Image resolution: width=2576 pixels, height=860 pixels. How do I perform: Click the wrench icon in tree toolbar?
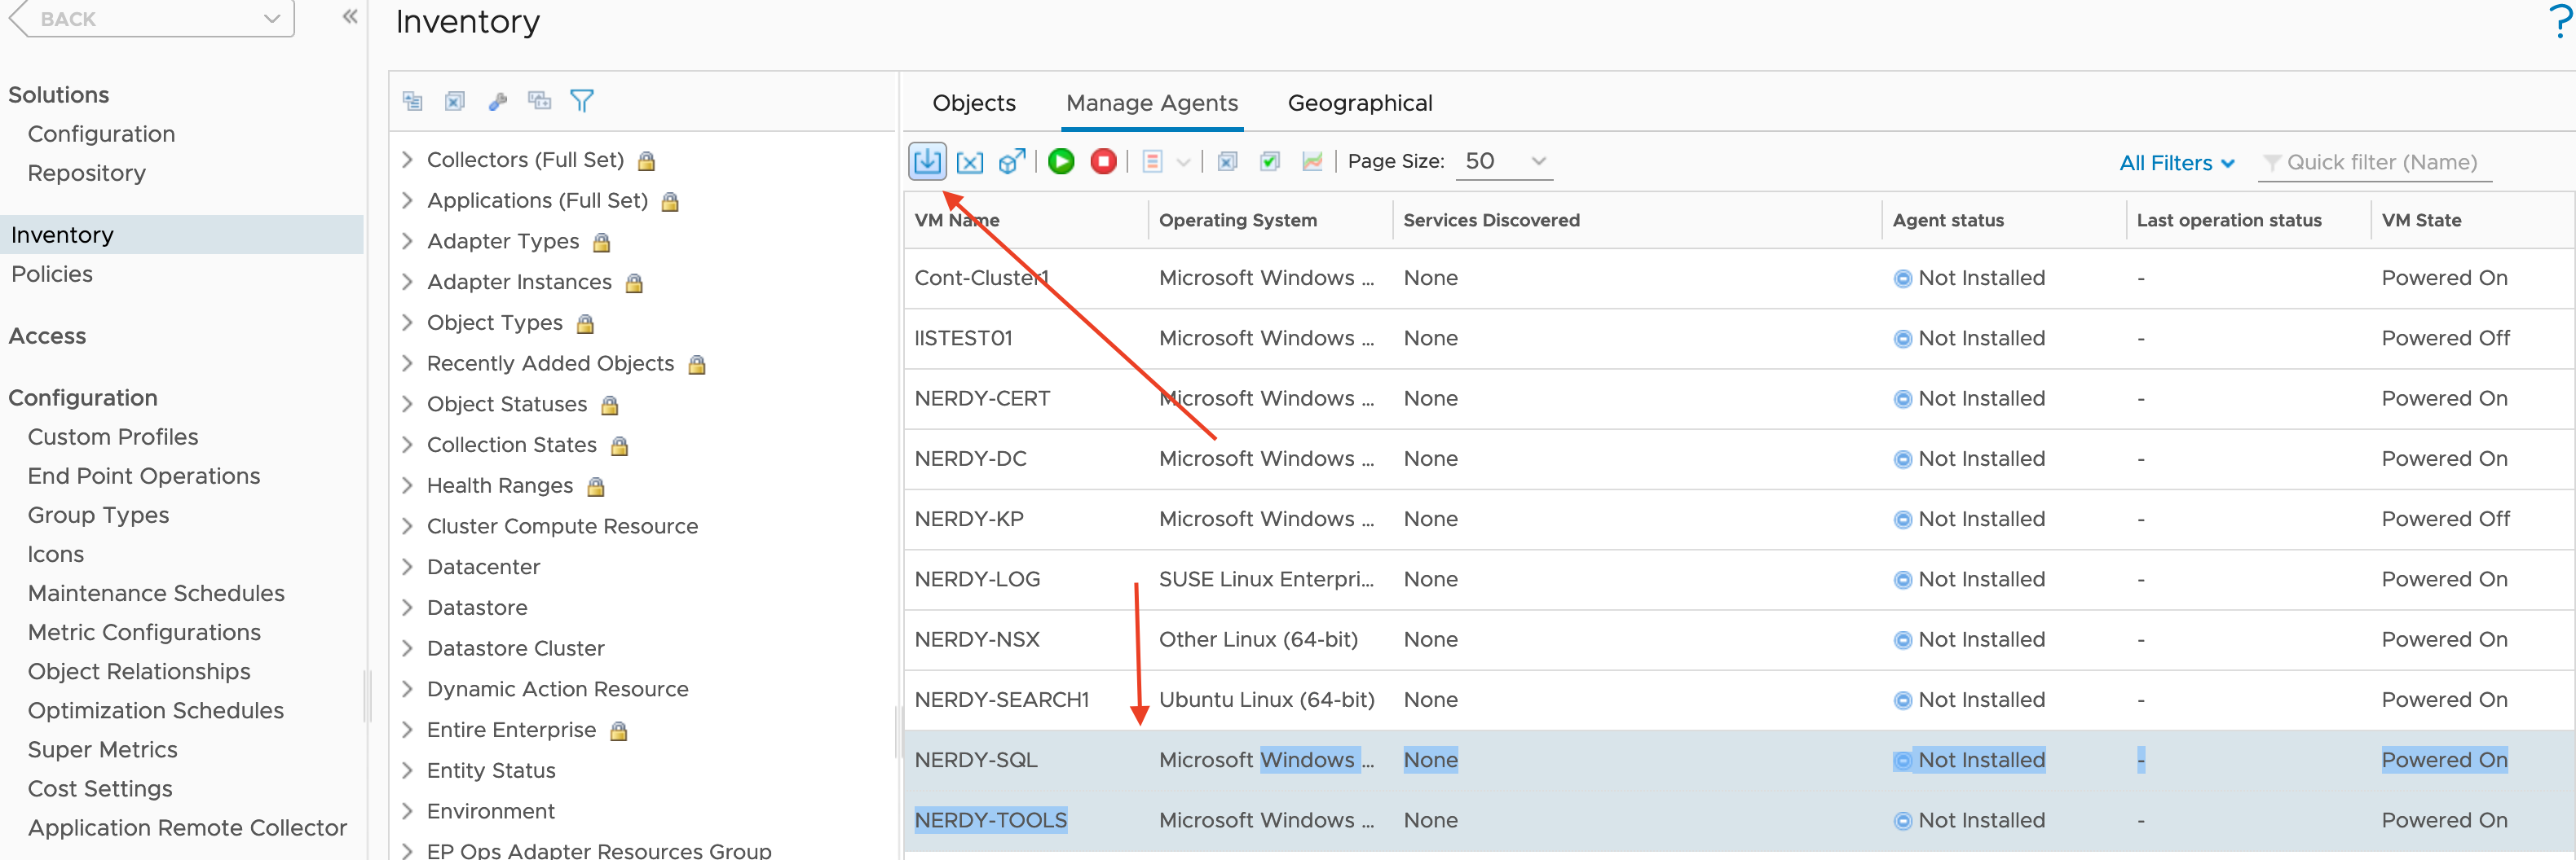(x=497, y=101)
